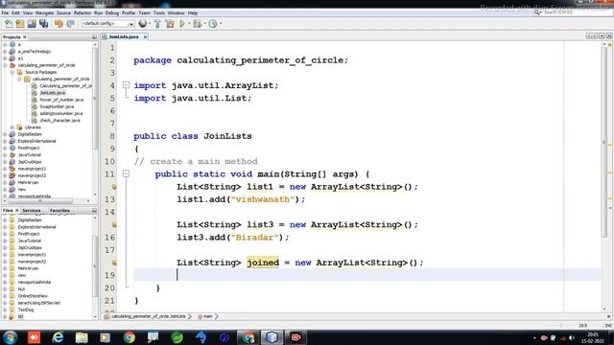Click the Clean and Build Project icon

click(170, 24)
